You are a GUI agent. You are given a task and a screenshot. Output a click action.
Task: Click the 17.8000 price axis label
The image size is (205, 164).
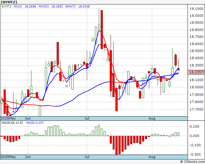tap(197, 102)
